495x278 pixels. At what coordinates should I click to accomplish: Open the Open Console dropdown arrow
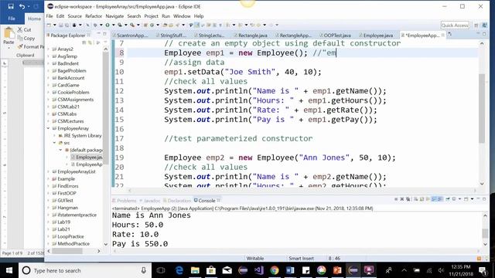472,199
